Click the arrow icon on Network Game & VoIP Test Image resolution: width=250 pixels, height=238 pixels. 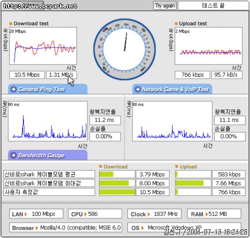tap(137, 89)
